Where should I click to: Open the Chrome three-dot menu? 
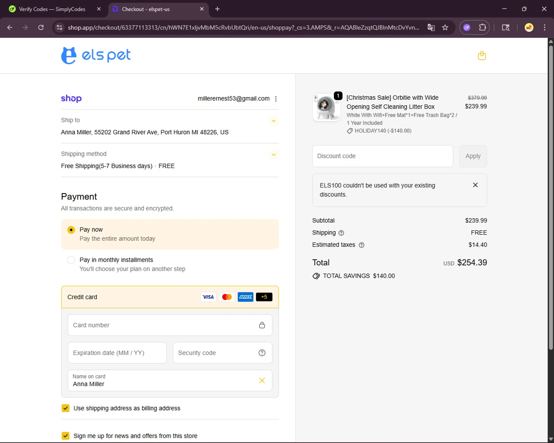(x=544, y=27)
